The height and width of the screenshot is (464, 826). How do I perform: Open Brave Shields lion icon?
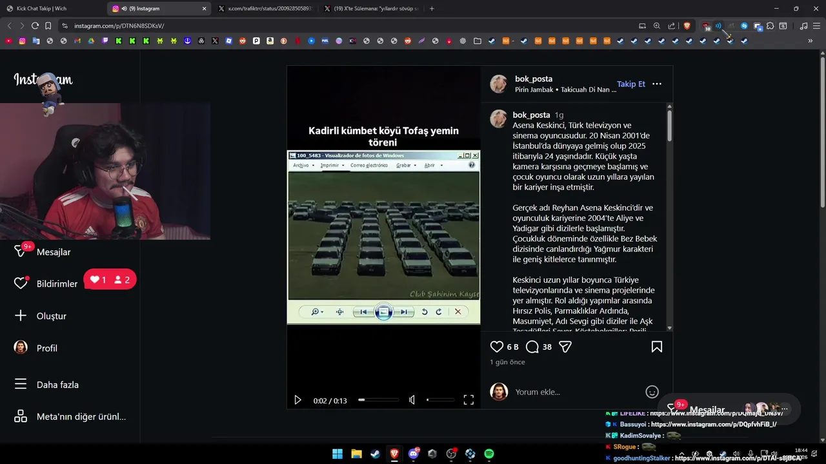(x=687, y=26)
